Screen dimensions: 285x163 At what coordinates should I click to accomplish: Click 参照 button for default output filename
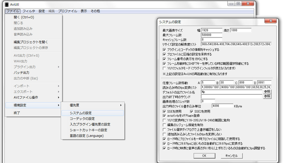(267, 92)
